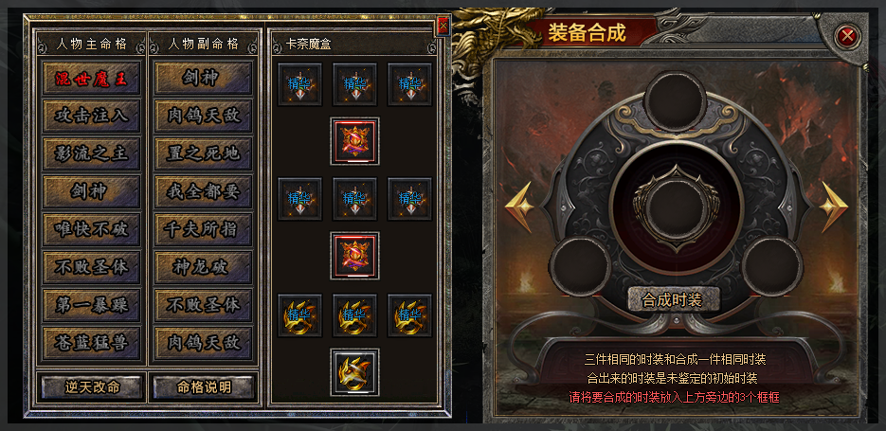886x431 pixels.
Task: Select the lower-left empty synthesis slot
Action: pos(580,265)
